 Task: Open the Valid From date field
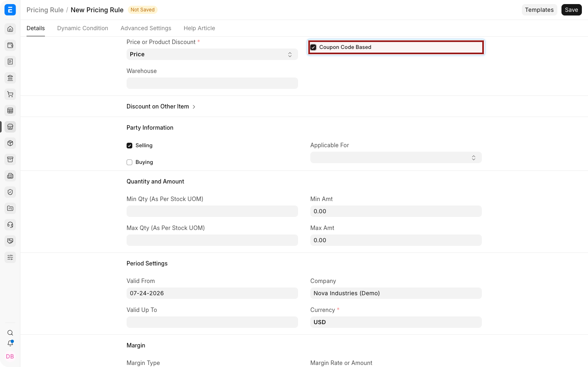tap(212, 293)
